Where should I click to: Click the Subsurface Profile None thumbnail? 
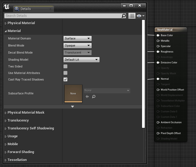tap(73, 93)
